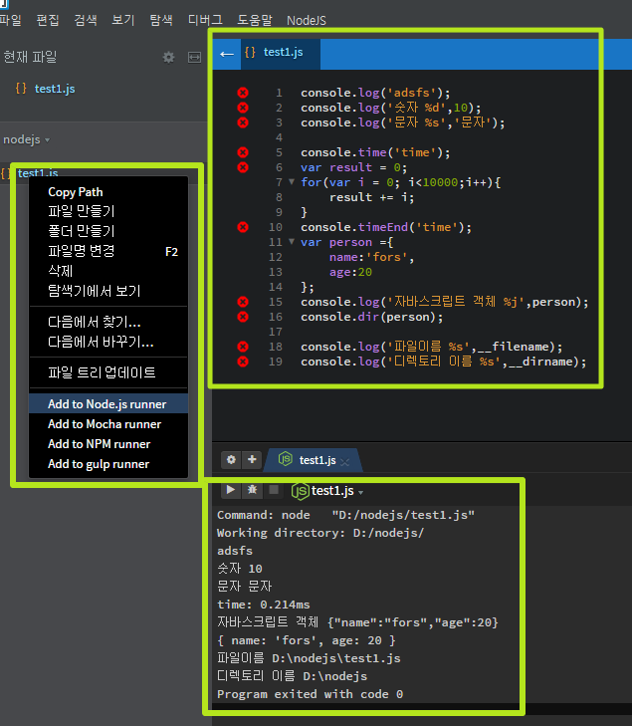Click the error marker on line 15
Image resolution: width=632 pixels, height=726 pixels.
243,302
